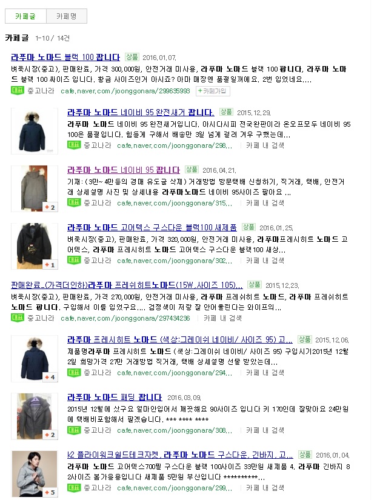
Task: Click the +카페가입 button
Action: tap(212, 91)
